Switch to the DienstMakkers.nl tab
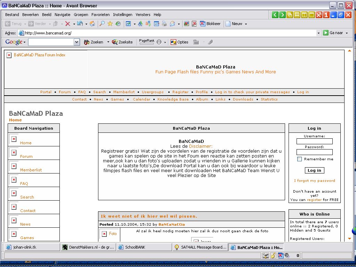 (88, 247)
